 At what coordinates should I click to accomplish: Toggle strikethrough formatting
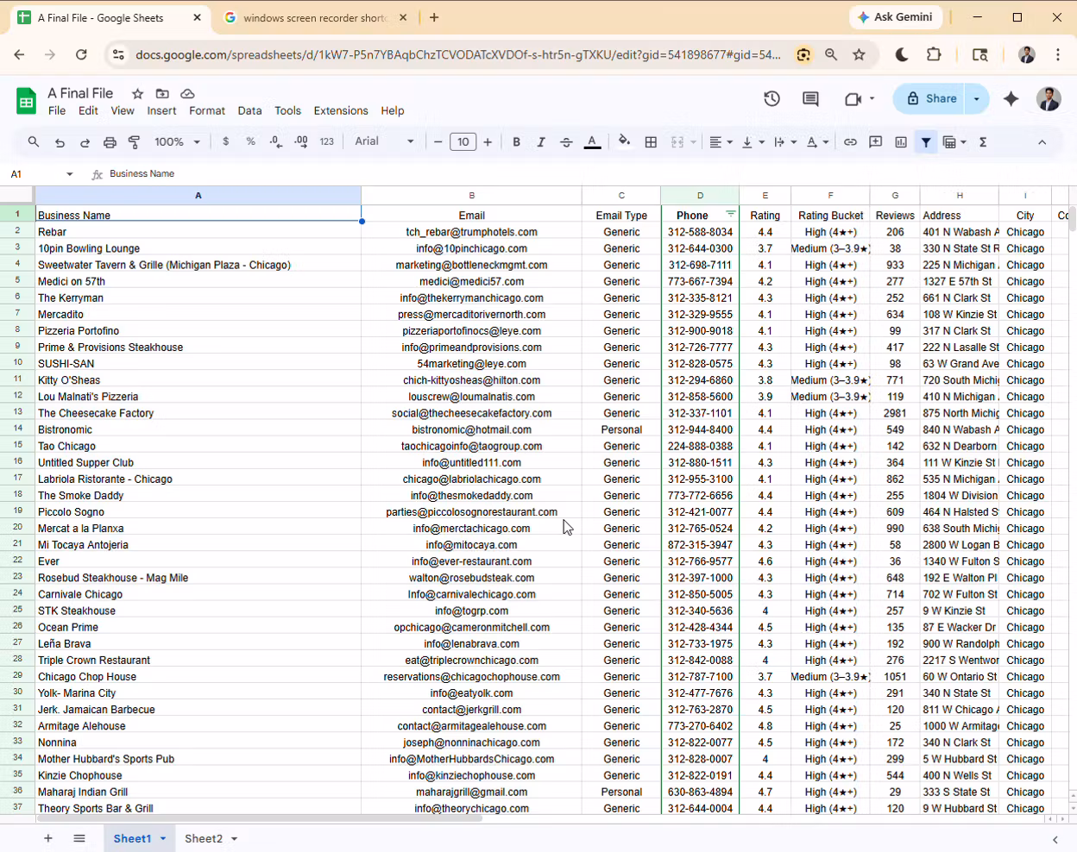pyautogui.click(x=566, y=142)
